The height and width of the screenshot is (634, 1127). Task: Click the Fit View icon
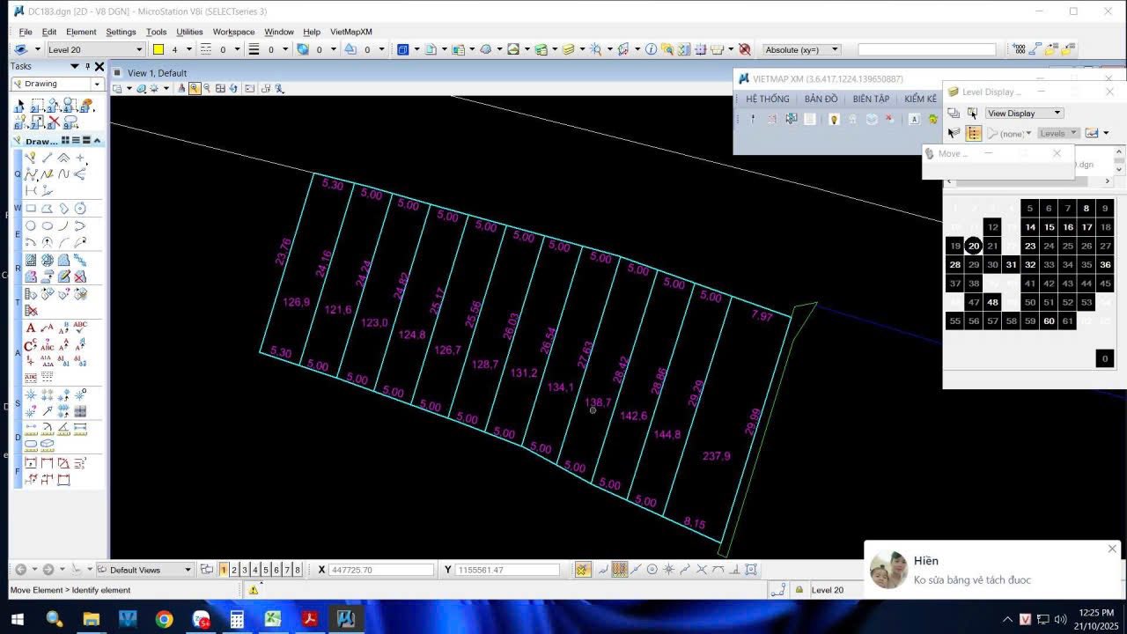(220, 88)
